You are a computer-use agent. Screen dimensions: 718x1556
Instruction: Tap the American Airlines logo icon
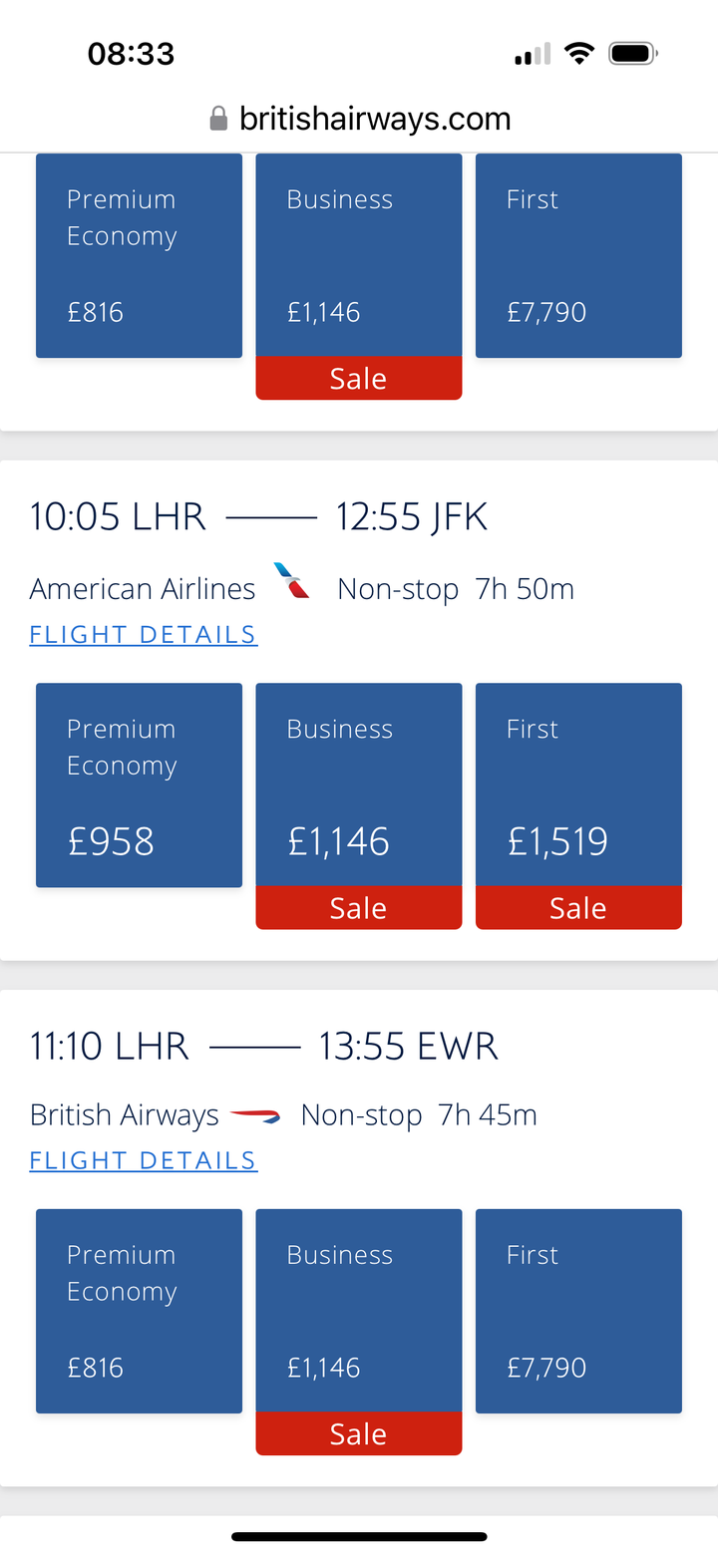click(x=291, y=580)
